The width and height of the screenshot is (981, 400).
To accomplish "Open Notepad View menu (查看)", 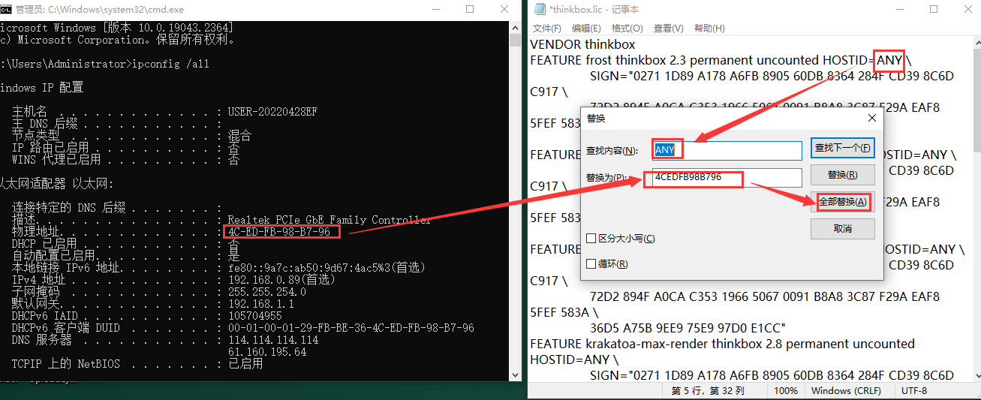I will tap(668, 29).
